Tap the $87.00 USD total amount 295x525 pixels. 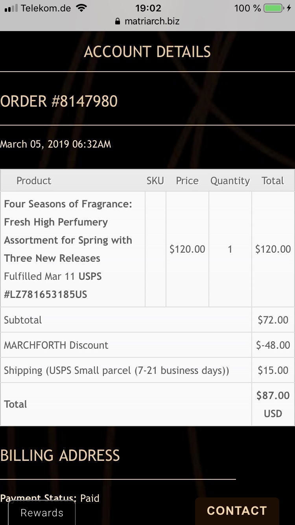273,404
